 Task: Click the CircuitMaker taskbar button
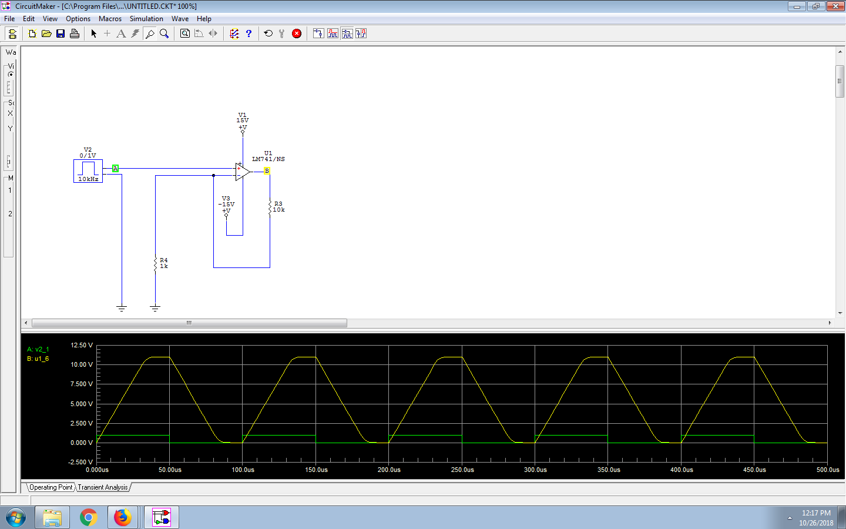tap(162, 518)
